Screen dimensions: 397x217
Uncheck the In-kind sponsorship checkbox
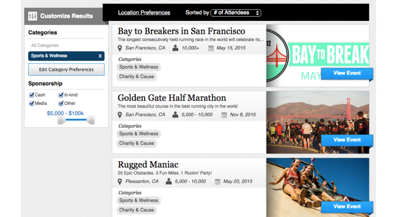coord(61,95)
